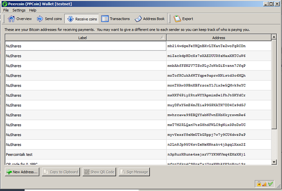Open the Help menu

(33, 10)
